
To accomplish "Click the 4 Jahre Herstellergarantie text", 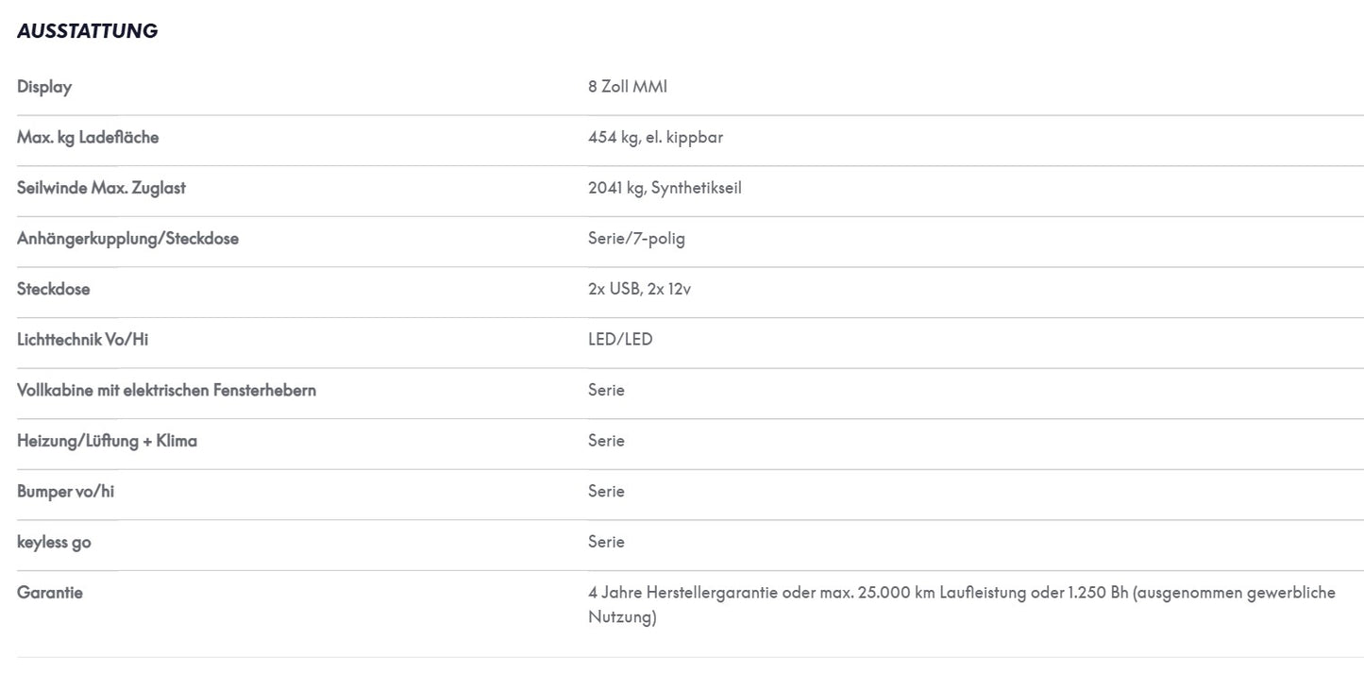I will tap(682, 593).
